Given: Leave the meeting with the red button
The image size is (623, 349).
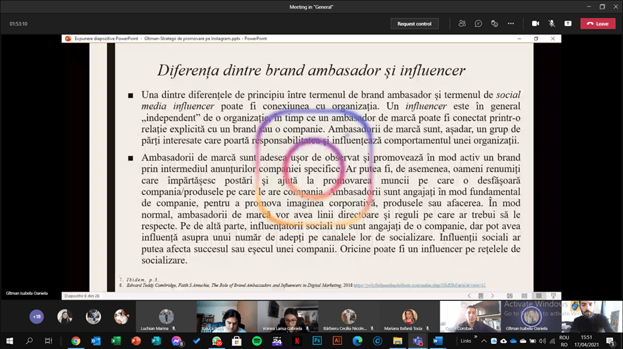Looking at the screenshot, I should (x=598, y=23).
